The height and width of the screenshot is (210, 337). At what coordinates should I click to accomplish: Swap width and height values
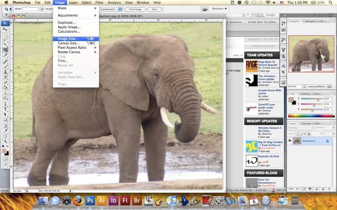41,9
